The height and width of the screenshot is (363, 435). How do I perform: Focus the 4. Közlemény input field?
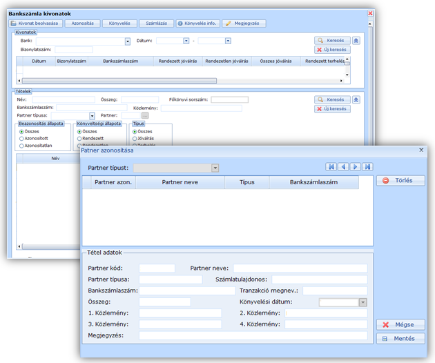coord(326,324)
